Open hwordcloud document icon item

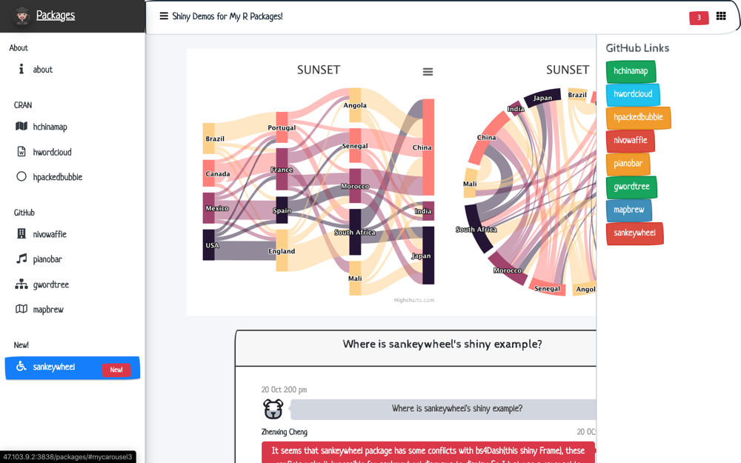[21, 152]
